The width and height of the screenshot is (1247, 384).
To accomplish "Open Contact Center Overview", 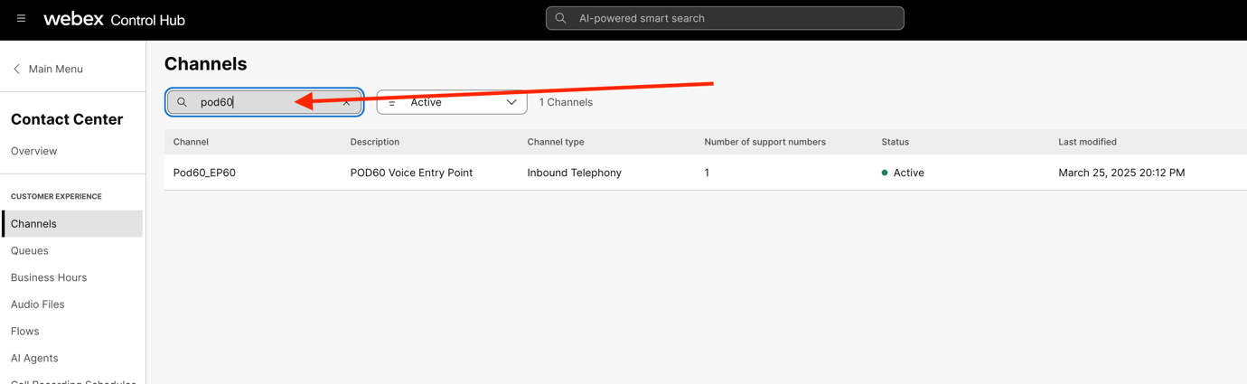I will pos(34,151).
